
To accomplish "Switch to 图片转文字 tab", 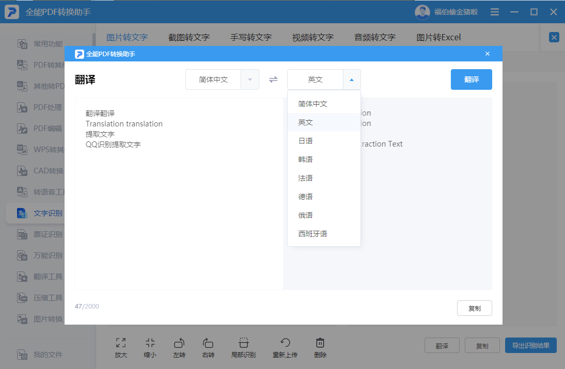I will tap(127, 38).
